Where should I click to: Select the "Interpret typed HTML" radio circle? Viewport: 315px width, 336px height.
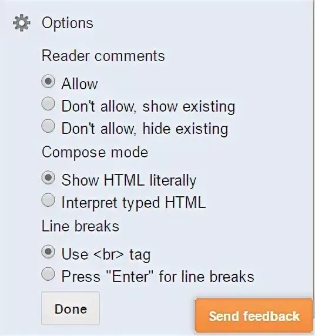pyautogui.click(x=48, y=200)
